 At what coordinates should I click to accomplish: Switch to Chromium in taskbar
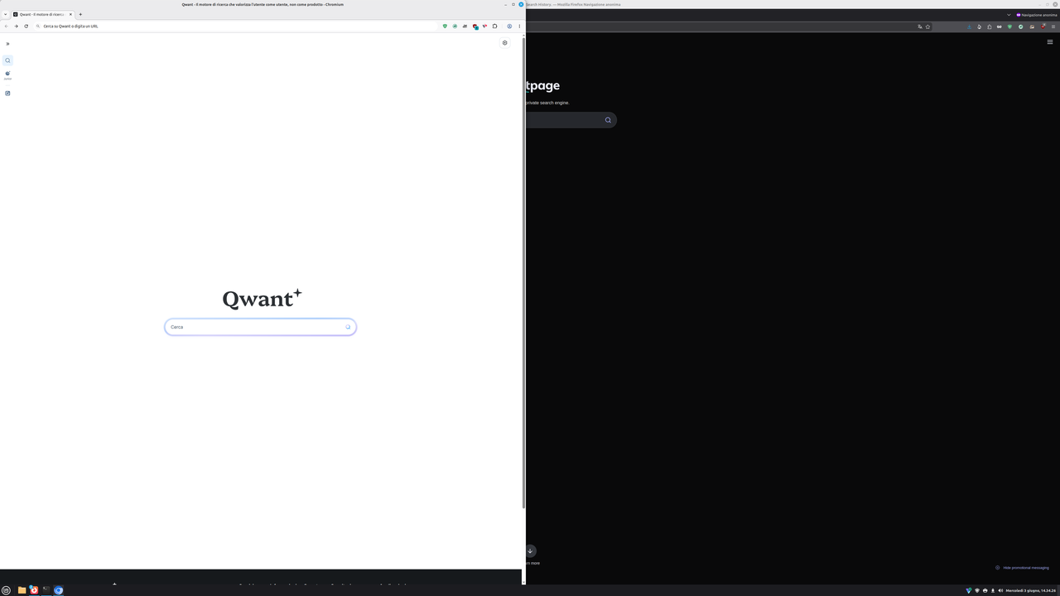(58, 590)
